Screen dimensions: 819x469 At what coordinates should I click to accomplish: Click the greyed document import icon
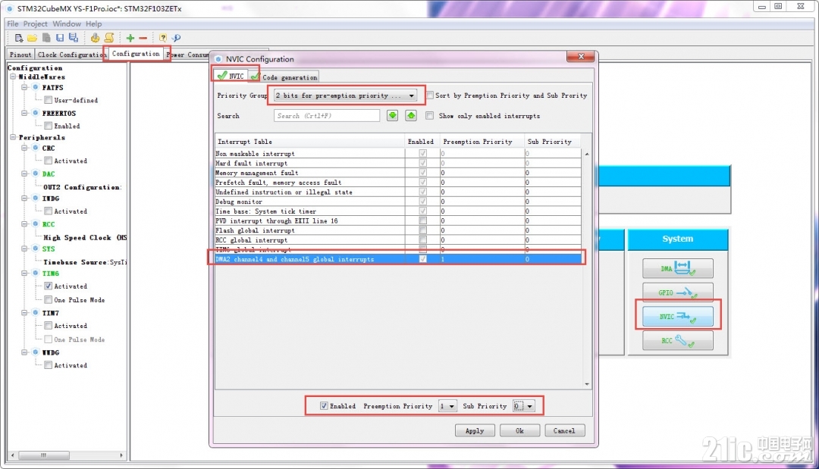point(46,38)
